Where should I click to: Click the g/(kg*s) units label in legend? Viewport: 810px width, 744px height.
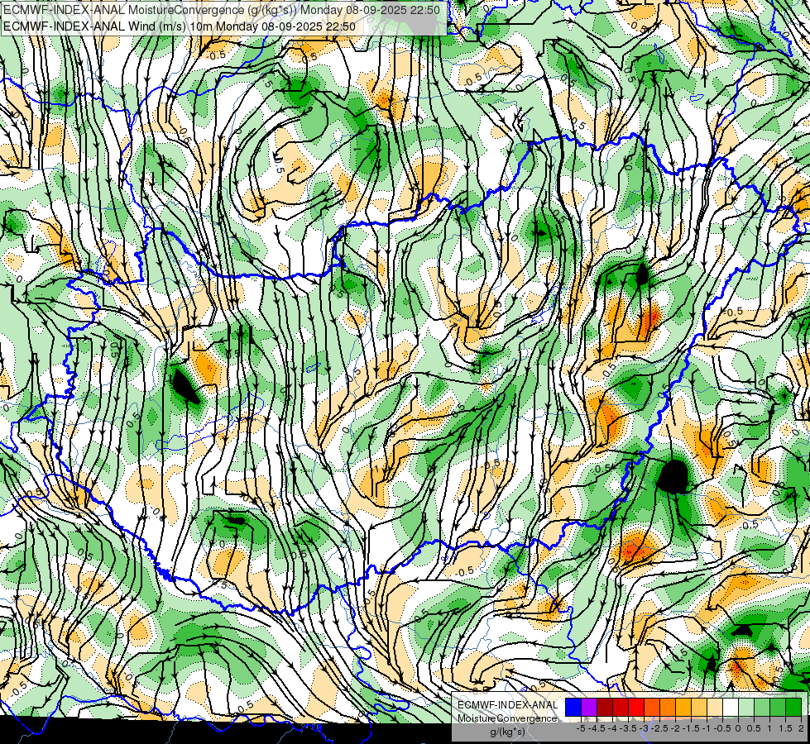point(507,732)
